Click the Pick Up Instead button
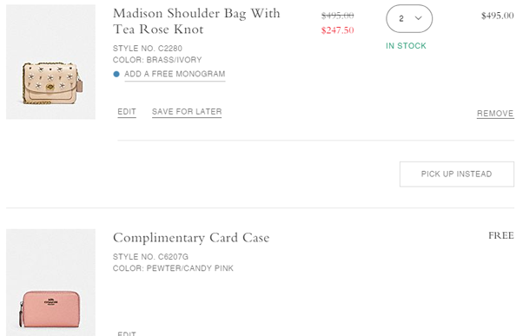 457,174
